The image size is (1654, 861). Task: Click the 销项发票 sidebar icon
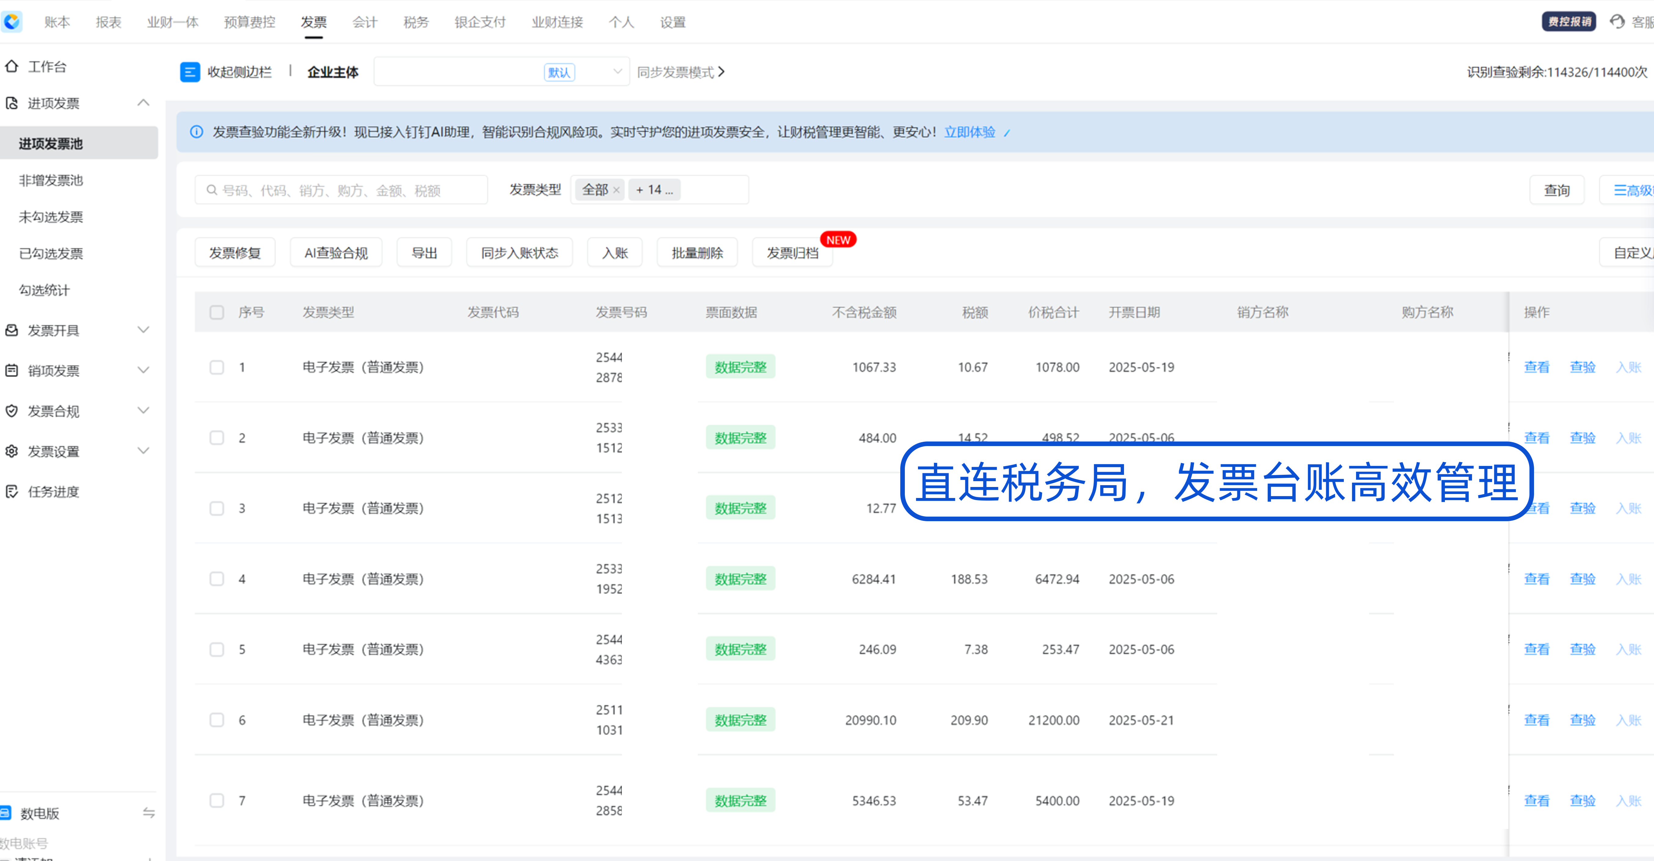point(11,370)
